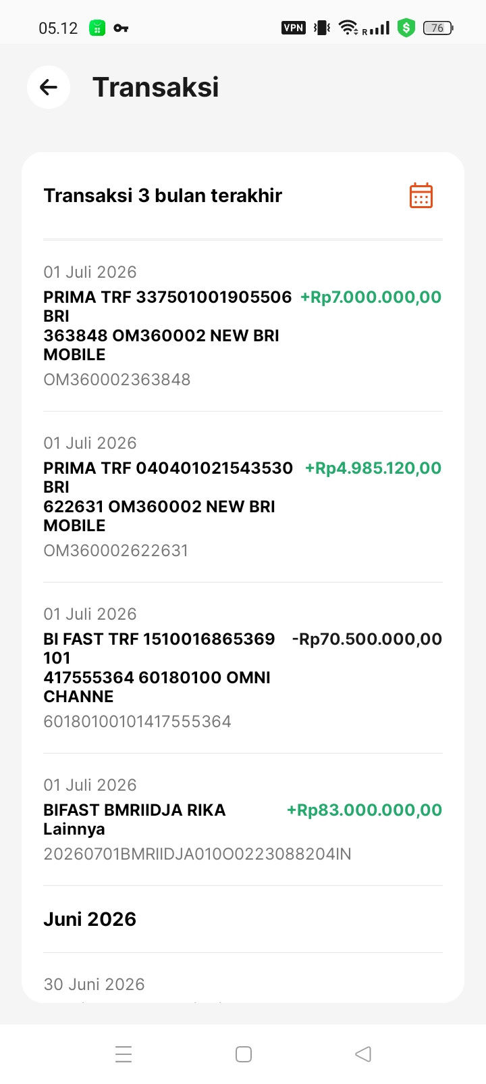The height and width of the screenshot is (1084, 486).
Task: Tap the Android back triangle button
Action: [x=363, y=1054]
